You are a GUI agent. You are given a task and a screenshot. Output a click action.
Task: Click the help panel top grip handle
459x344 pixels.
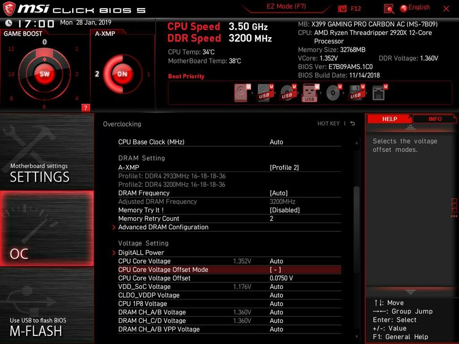410,127
